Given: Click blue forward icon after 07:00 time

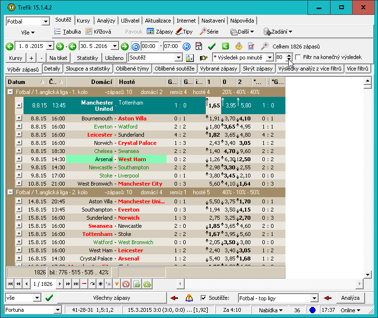Looking at the screenshot, I should click(187, 47).
